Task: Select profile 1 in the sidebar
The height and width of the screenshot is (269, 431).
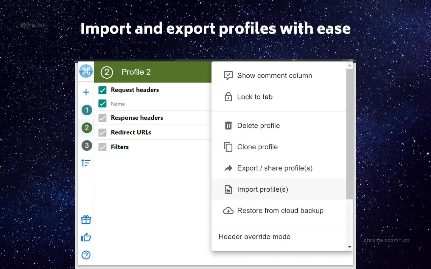Action: click(x=86, y=110)
